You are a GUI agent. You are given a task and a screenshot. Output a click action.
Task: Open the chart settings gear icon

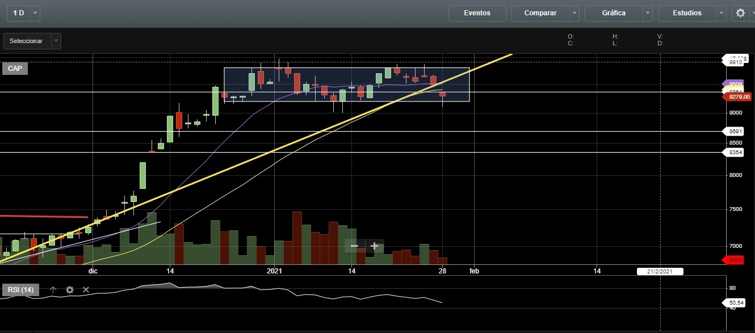tap(740, 13)
